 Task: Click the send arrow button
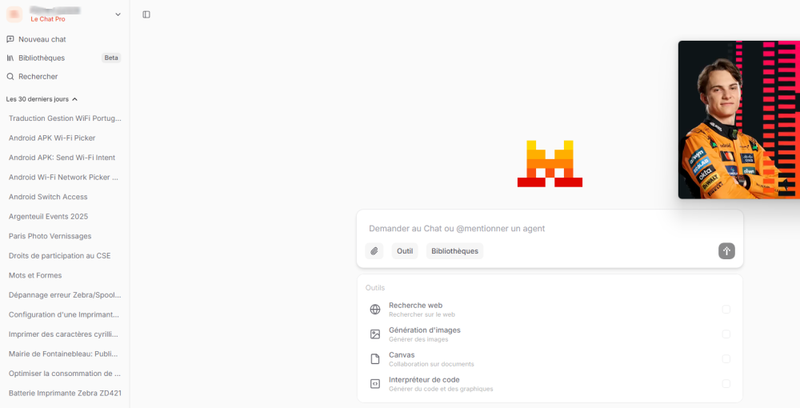726,251
